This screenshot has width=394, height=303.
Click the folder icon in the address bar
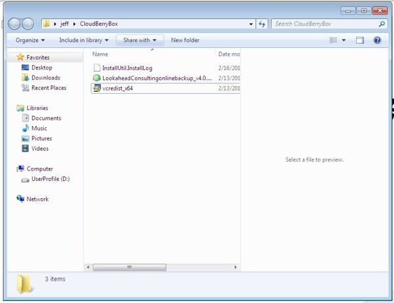[46, 24]
